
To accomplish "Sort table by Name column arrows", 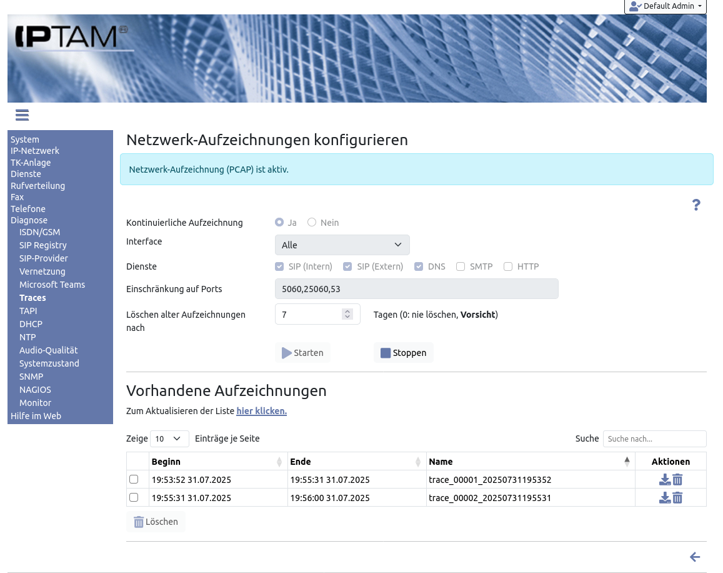I will [x=627, y=462].
